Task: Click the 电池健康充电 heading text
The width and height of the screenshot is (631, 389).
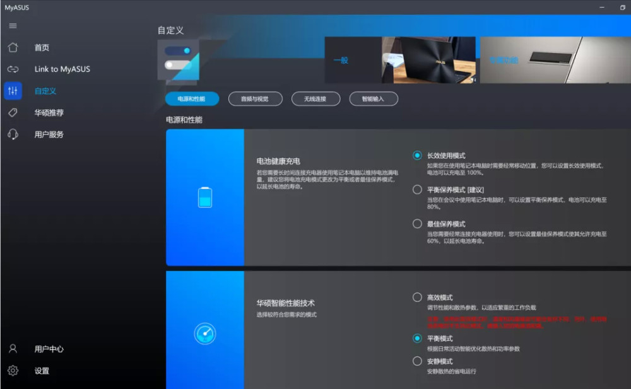Action: pos(278,161)
